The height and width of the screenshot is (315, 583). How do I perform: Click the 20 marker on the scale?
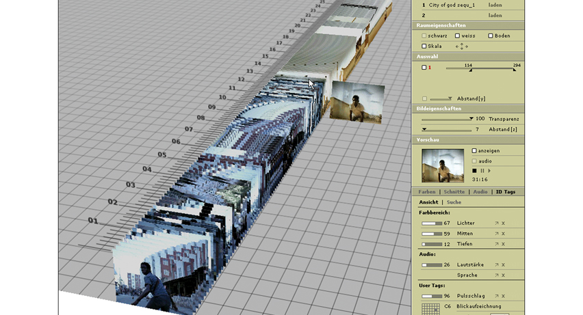pos(298,26)
